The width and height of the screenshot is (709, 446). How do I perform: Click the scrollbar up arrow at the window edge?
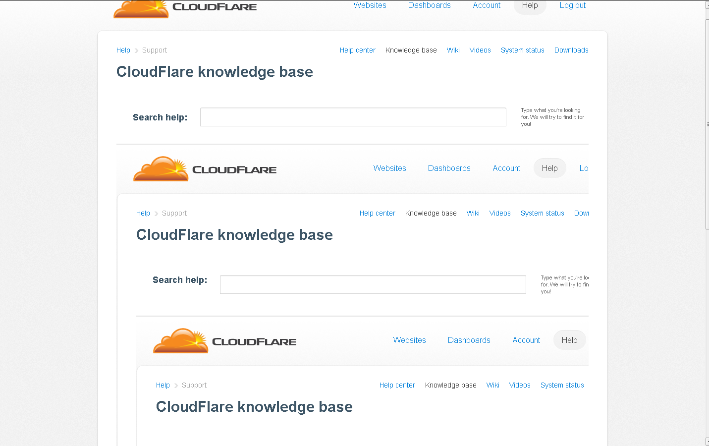coord(707,4)
